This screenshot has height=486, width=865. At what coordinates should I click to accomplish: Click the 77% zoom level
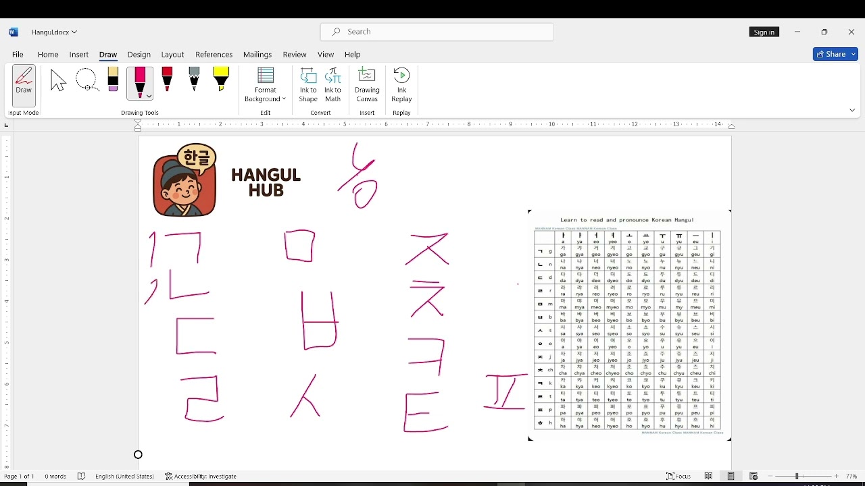pos(851,477)
